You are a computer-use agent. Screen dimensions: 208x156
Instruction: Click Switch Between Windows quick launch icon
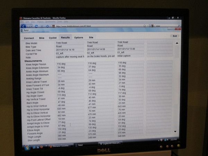(x=38, y=147)
